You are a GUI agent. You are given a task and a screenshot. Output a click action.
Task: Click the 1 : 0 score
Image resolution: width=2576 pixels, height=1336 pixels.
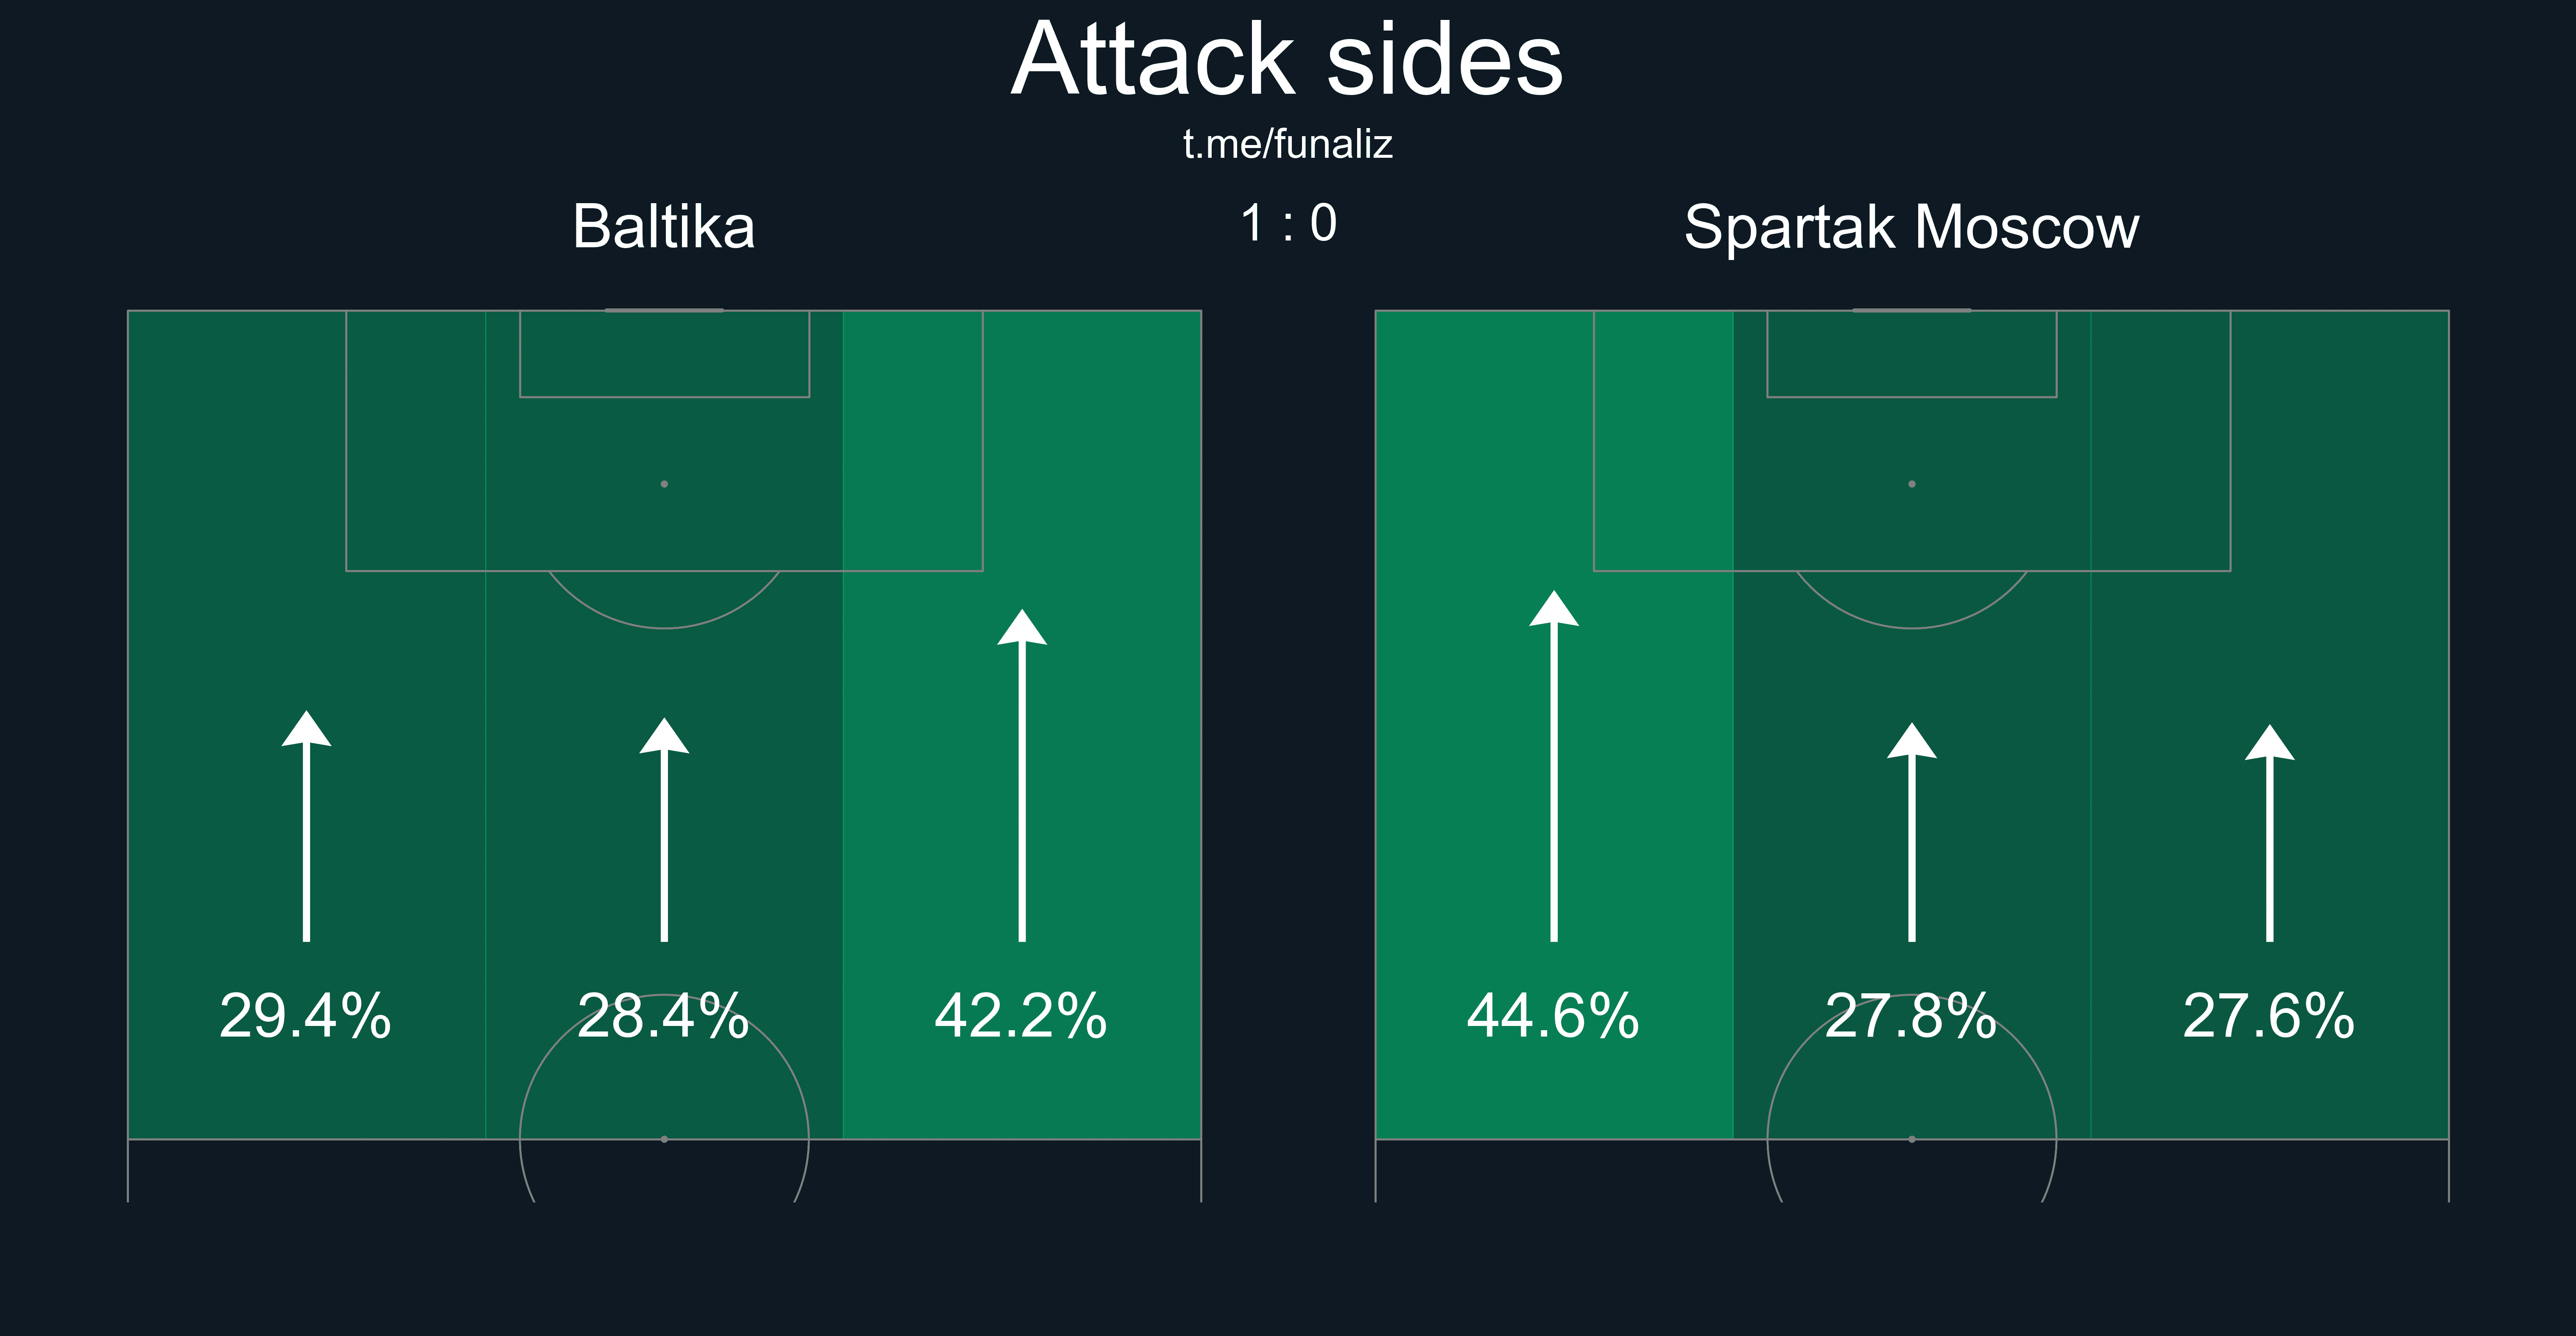tap(1288, 223)
